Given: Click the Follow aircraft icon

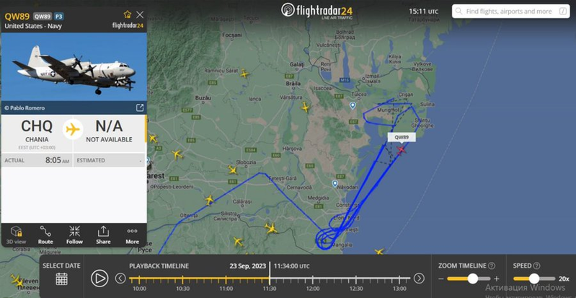Looking at the screenshot, I should [74, 235].
